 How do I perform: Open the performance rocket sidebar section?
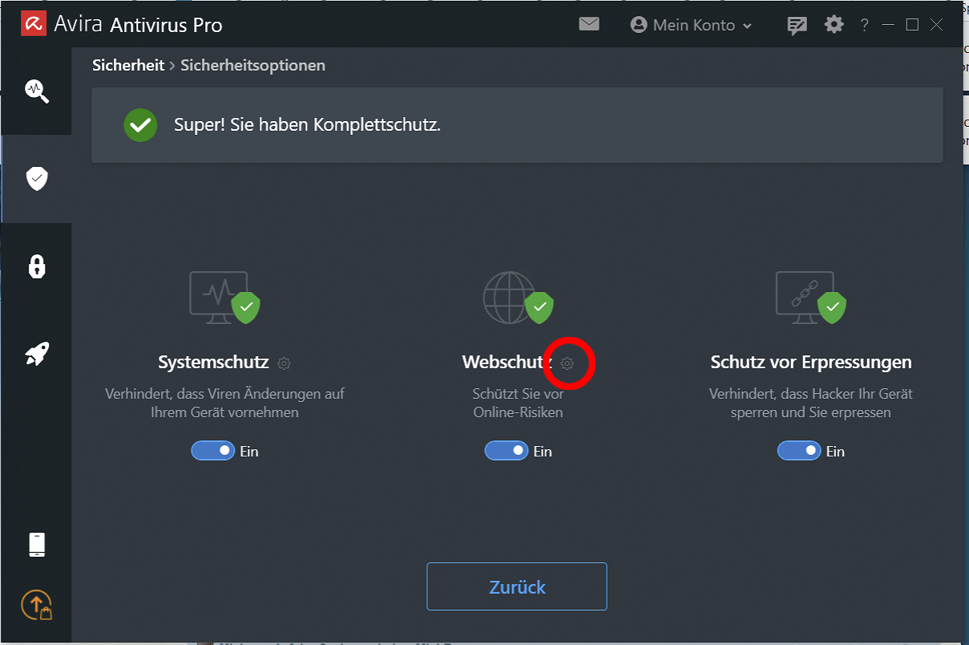[x=37, y=354]
